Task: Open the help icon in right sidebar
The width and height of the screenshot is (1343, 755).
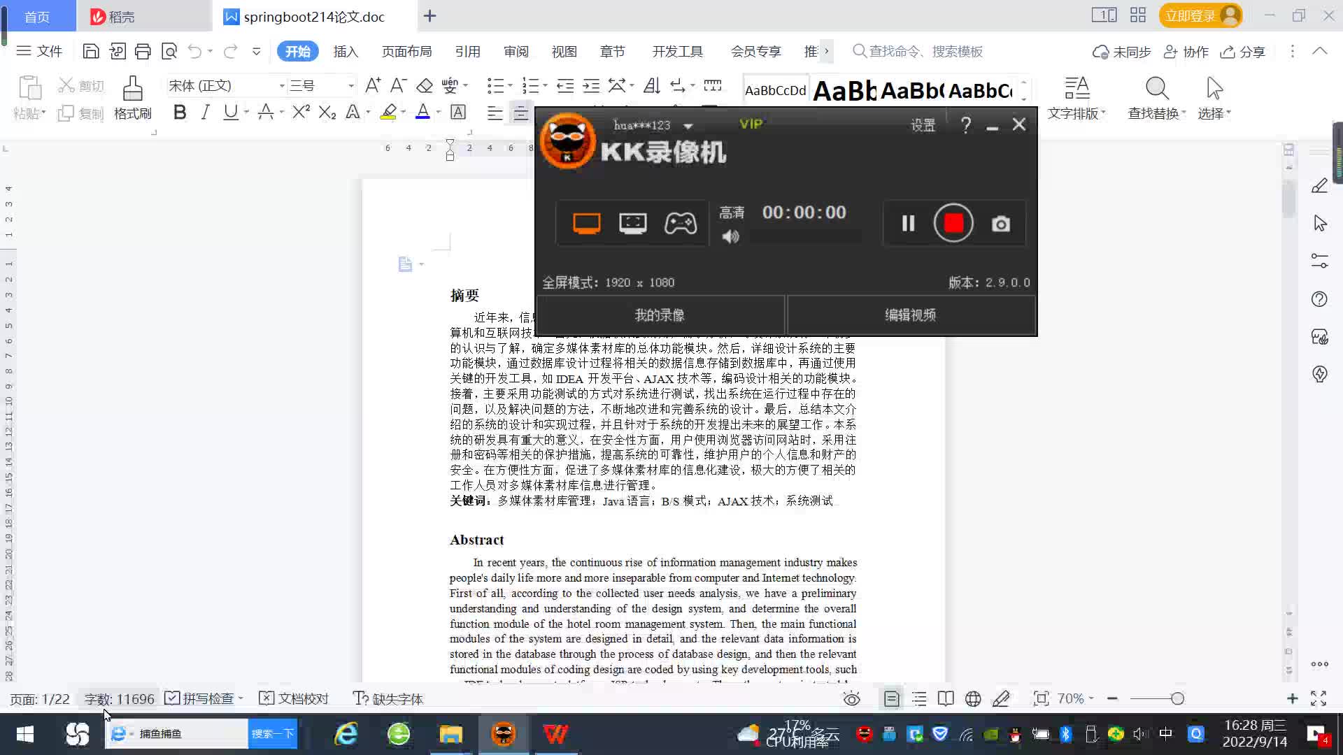Action: click(1319, 299)
